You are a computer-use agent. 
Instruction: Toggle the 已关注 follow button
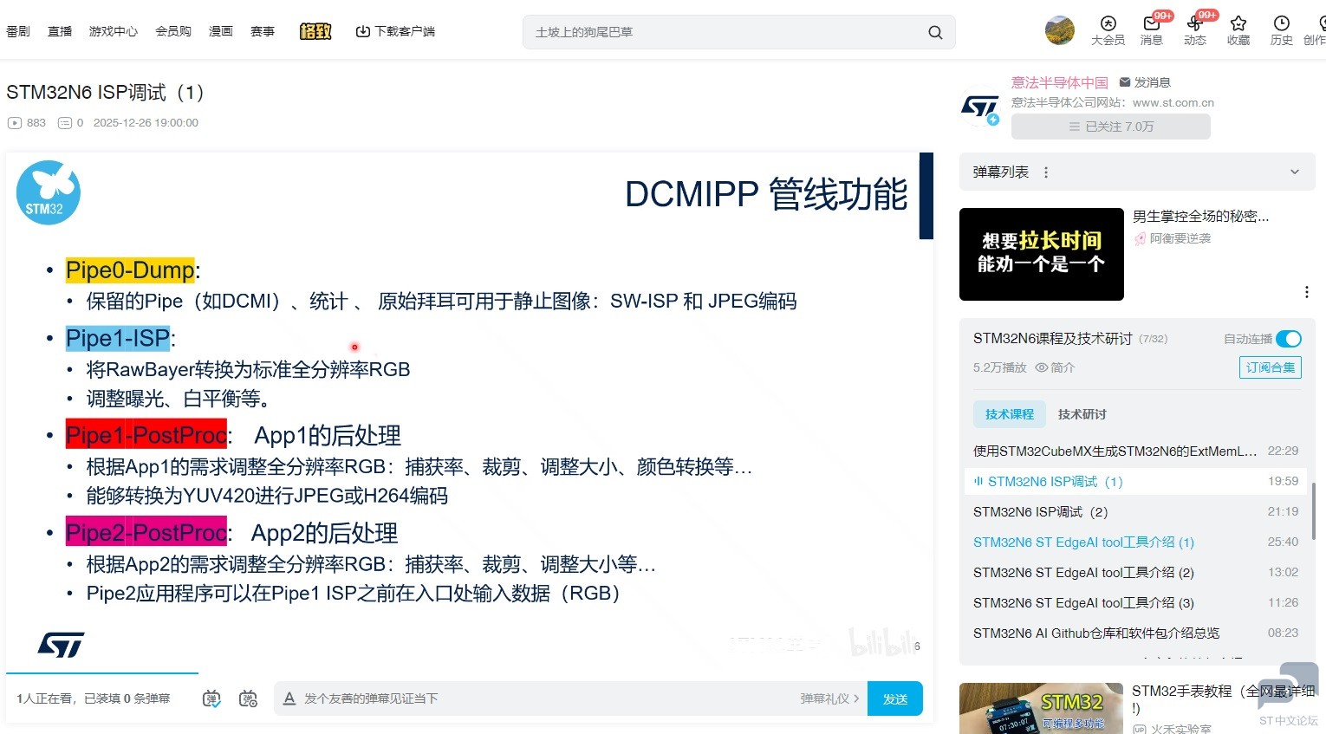(1110, 127)
